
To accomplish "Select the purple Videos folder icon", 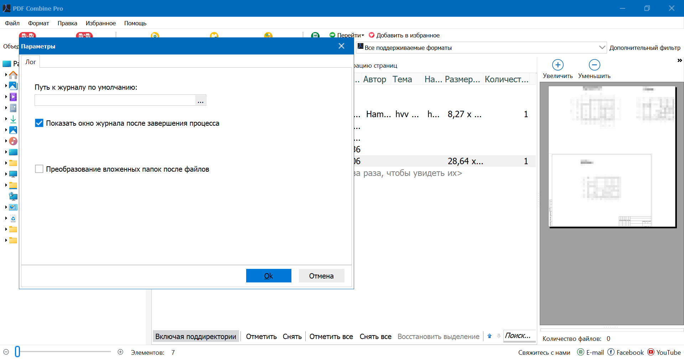I will (x=13, y=97).
